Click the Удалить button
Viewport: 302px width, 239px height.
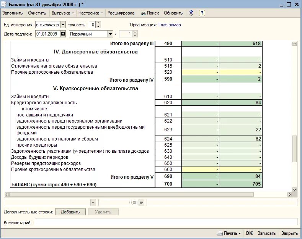click(103, 212)
